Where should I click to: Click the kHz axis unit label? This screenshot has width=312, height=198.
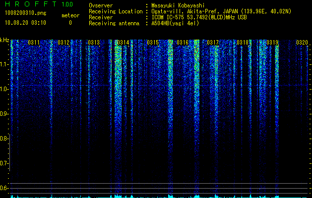4,40
